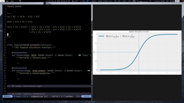Click the inline diagnostic marker after backward signature
Screen dimensions: 184x103
coord(89,71)
